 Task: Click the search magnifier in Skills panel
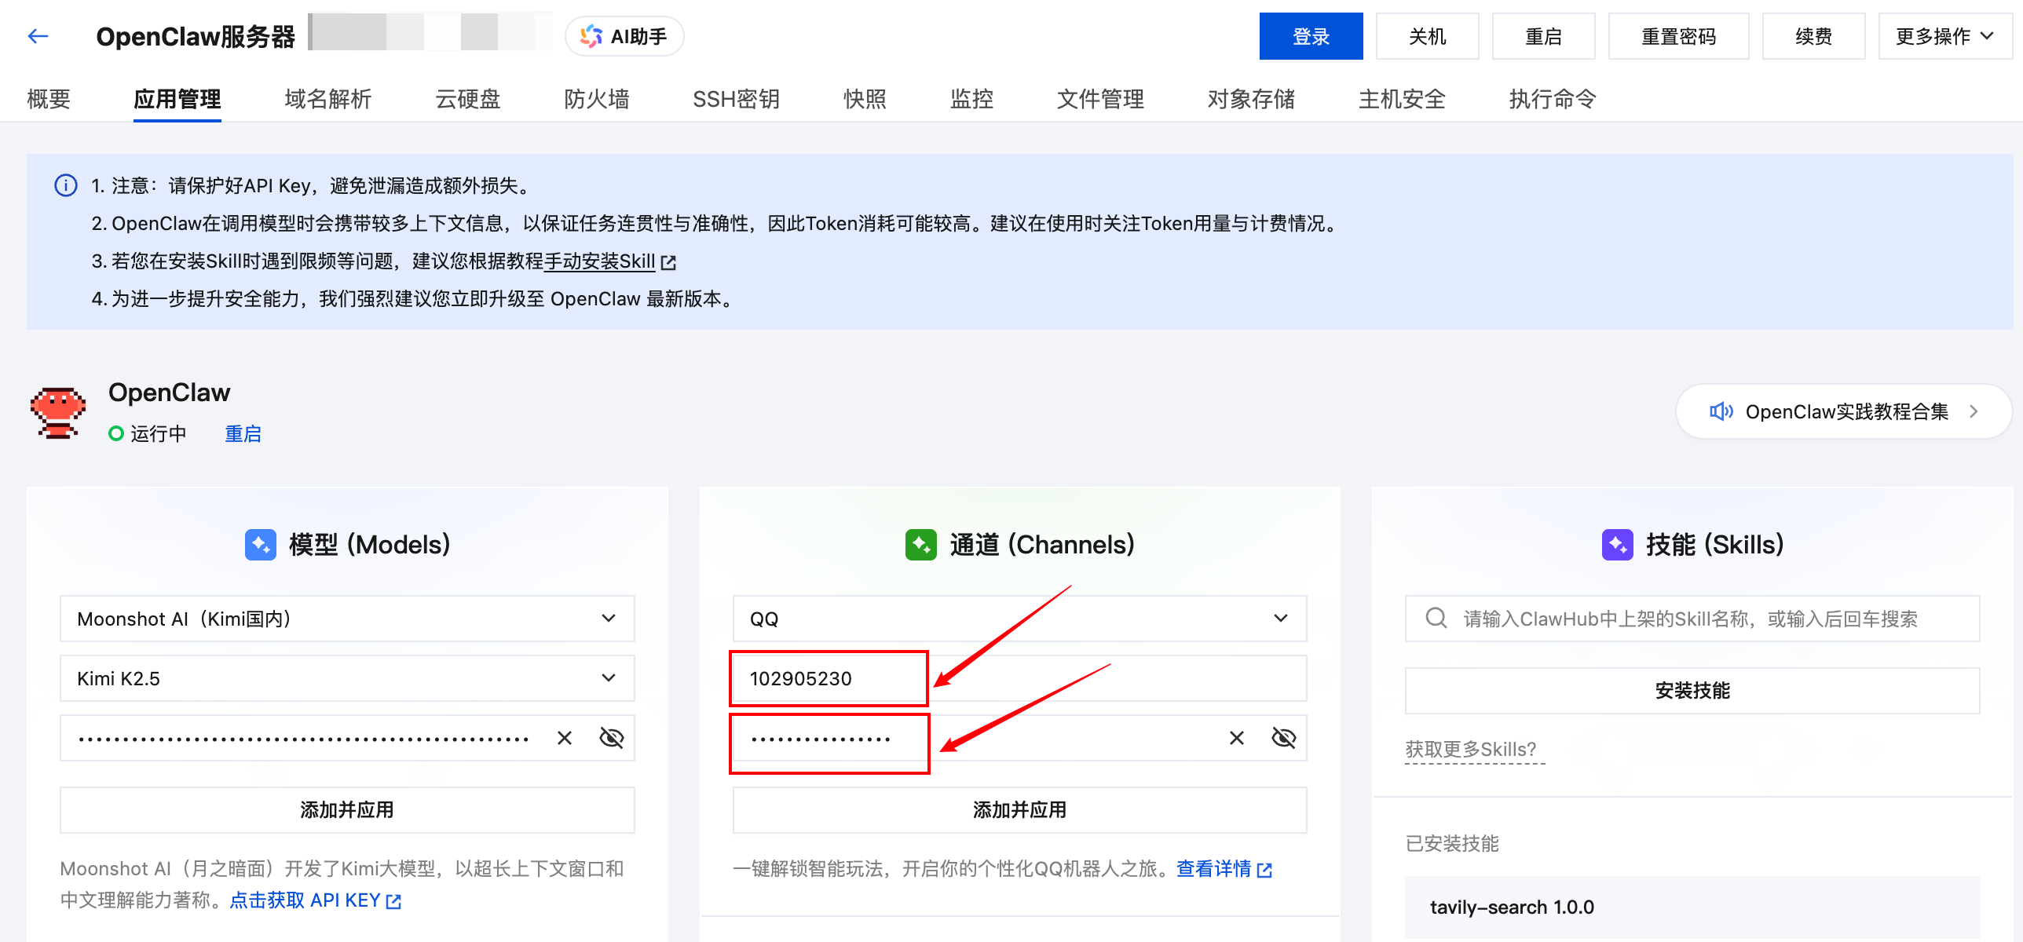pos(1436,619)
